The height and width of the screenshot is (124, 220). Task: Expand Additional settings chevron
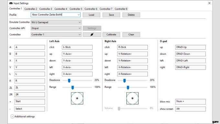coord(12,117)
